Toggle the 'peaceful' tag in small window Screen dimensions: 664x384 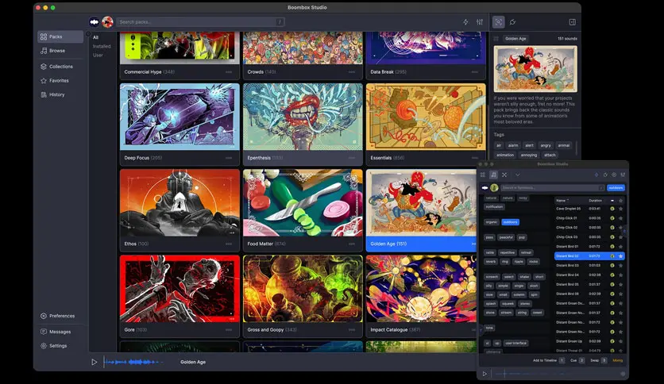tap(506, 237)
